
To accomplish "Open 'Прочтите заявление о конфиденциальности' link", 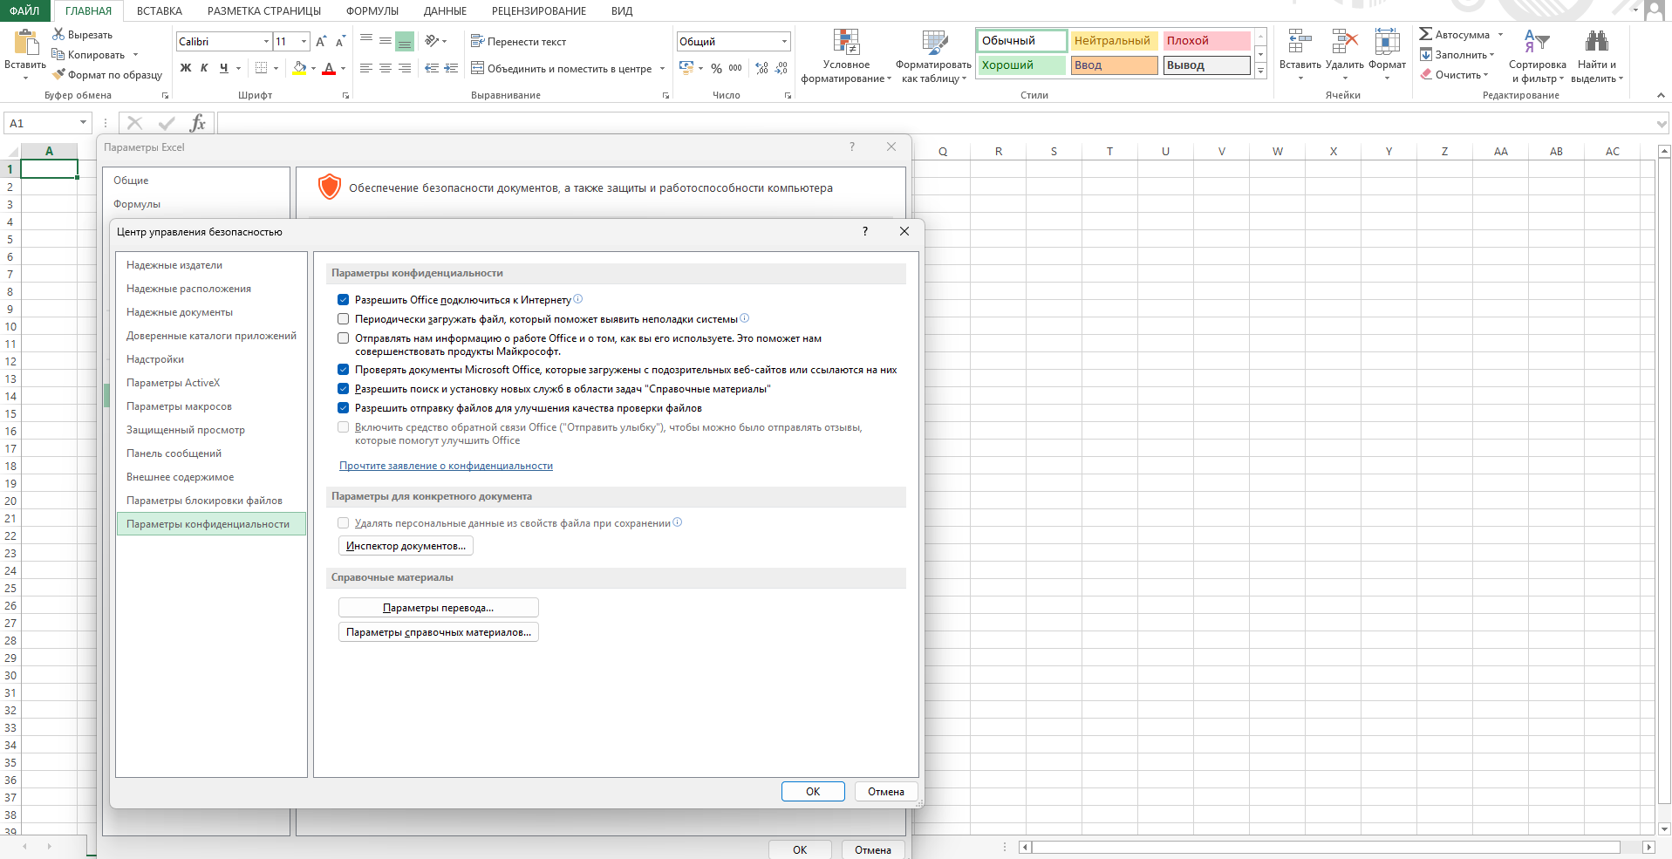I will 446,466.
